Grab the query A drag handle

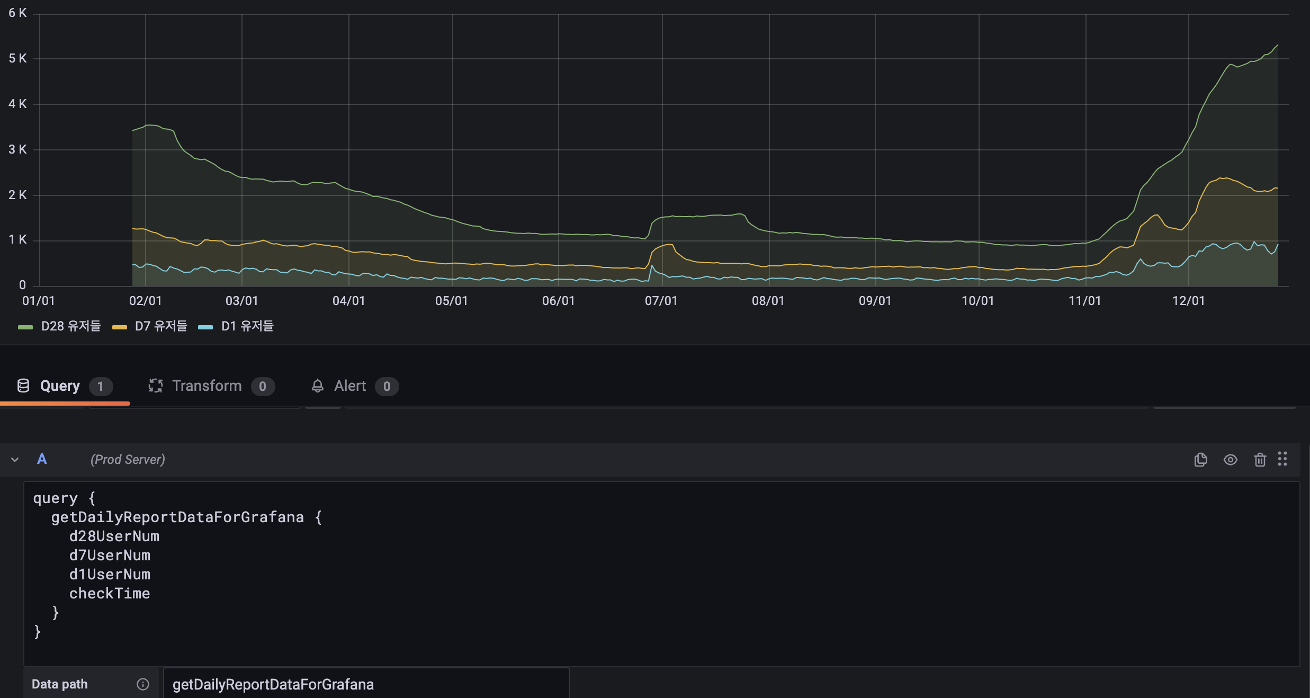(x=1282, y=459)
